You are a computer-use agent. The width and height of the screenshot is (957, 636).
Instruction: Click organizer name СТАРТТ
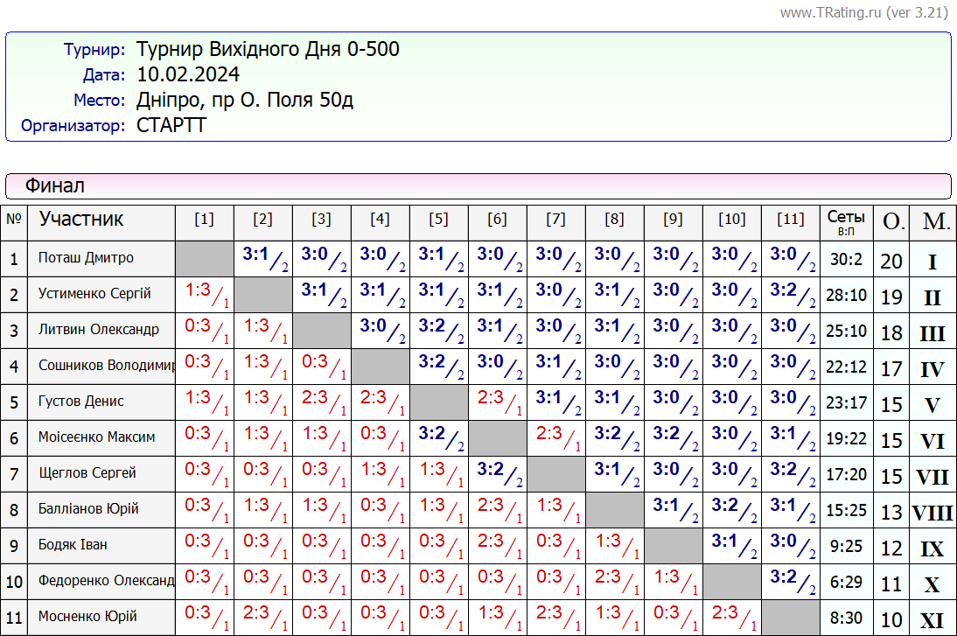pos(171,125)
